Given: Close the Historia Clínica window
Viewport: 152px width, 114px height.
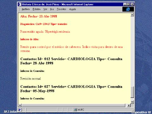Looking at the screenshot, I should tap(132, 4).
